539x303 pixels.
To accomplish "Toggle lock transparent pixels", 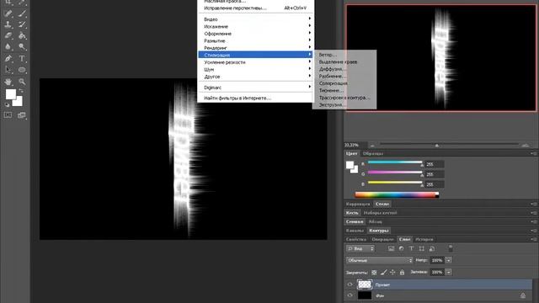I will (374, 273).
